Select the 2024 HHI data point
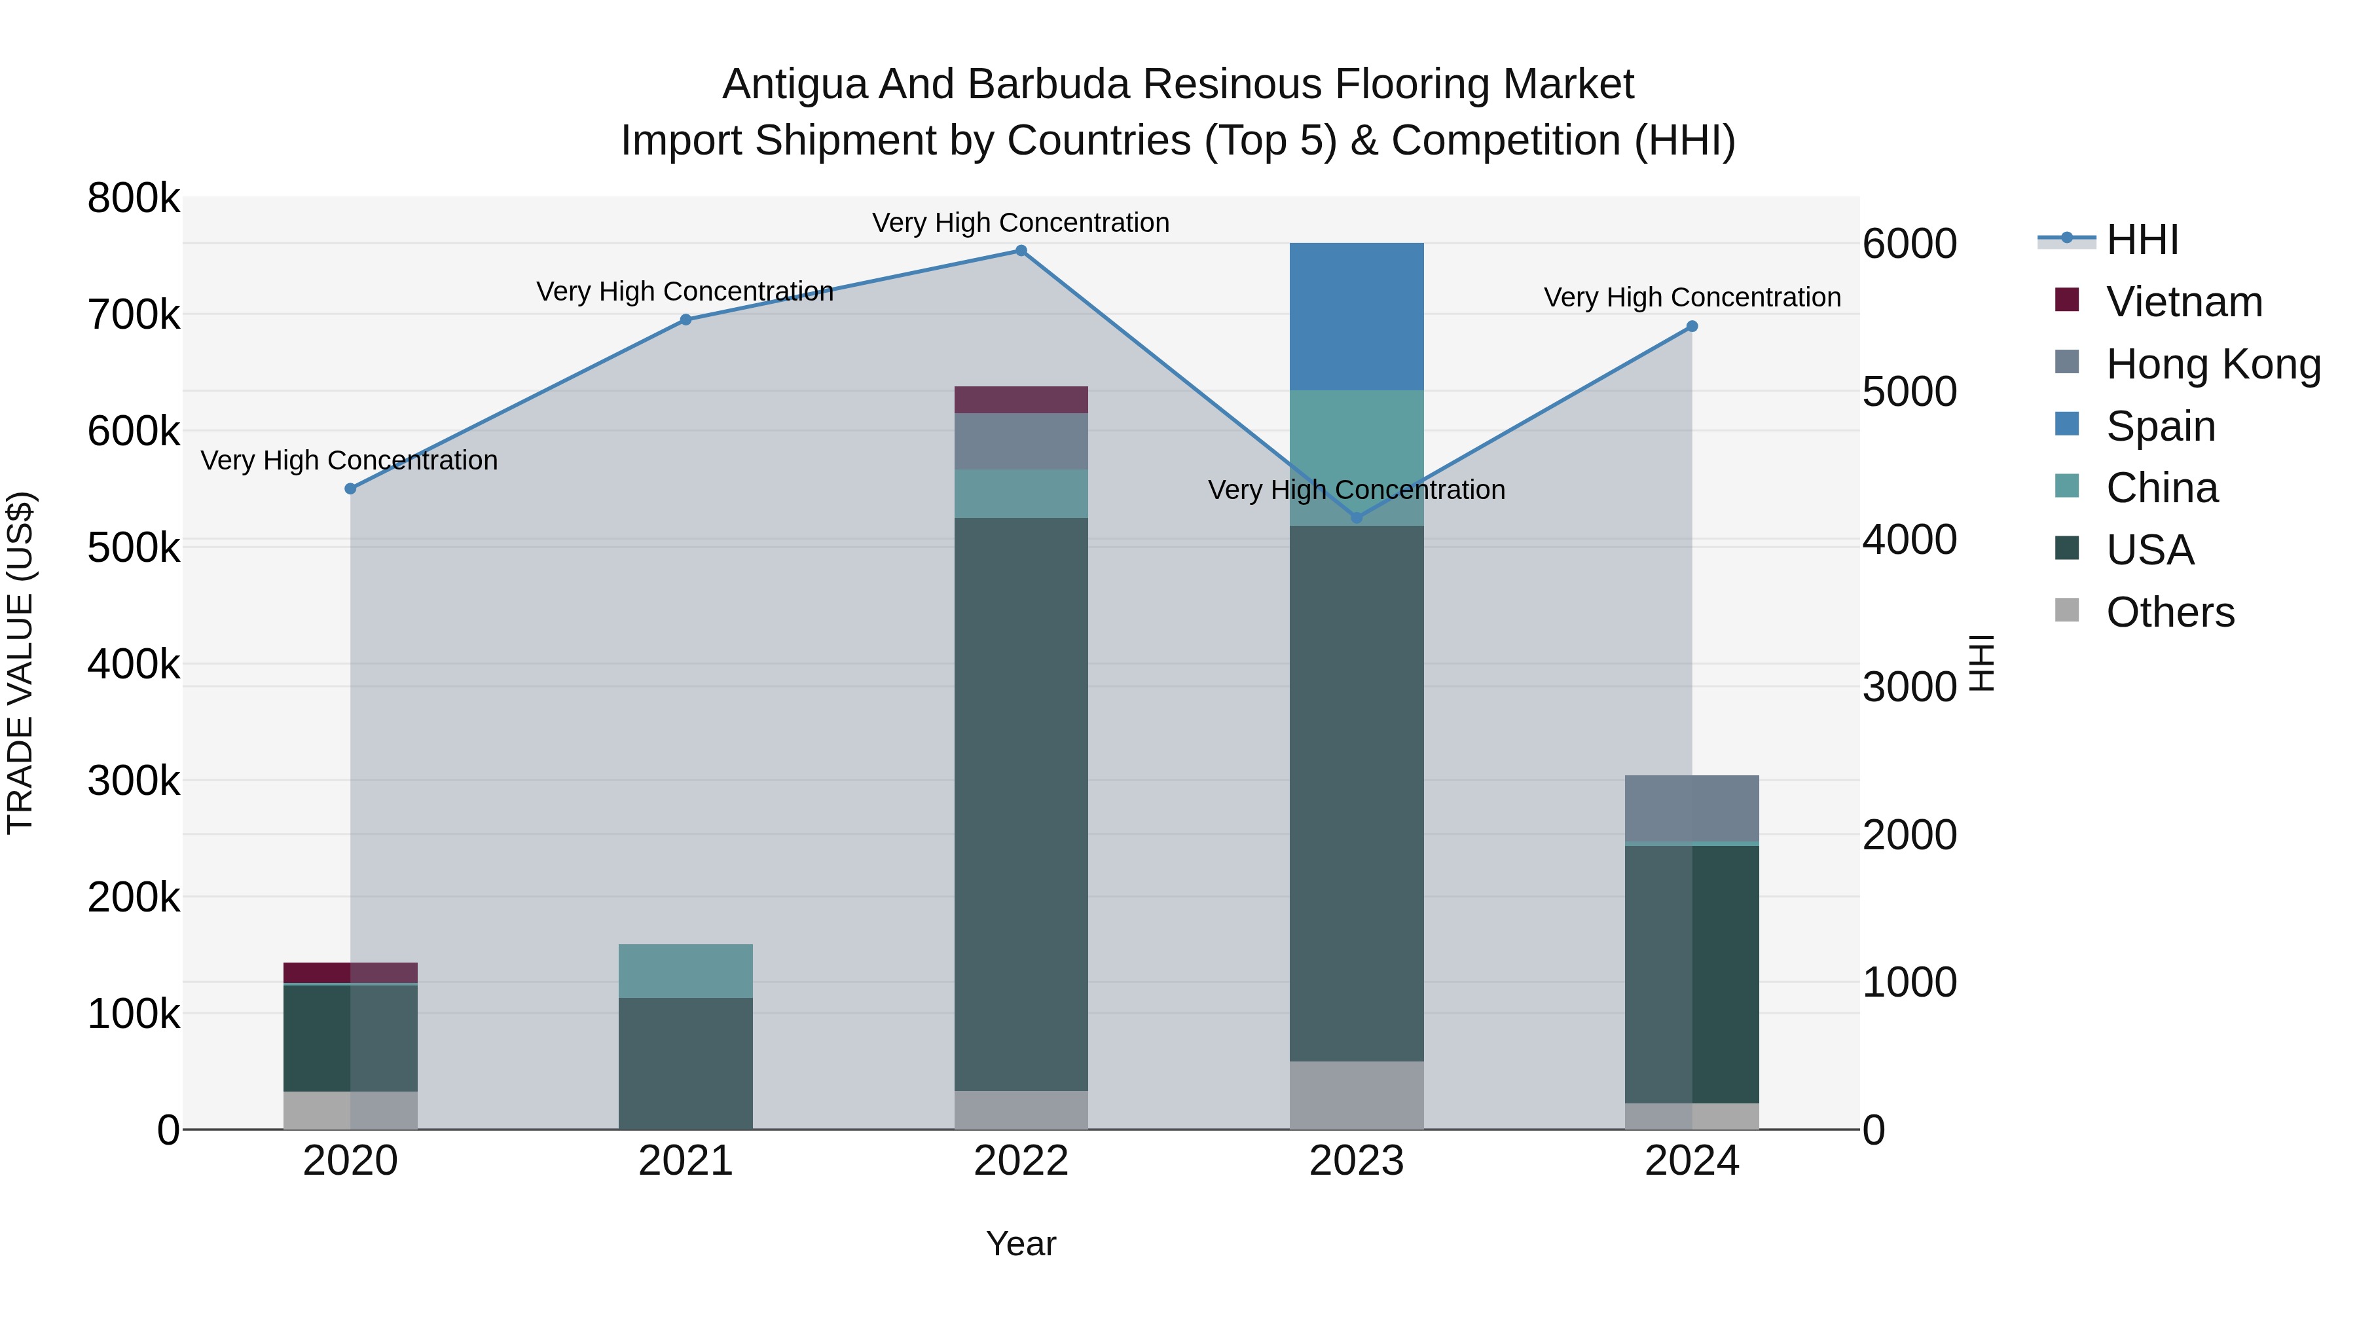2357x1326 pixels. (x=1692, y=327)
